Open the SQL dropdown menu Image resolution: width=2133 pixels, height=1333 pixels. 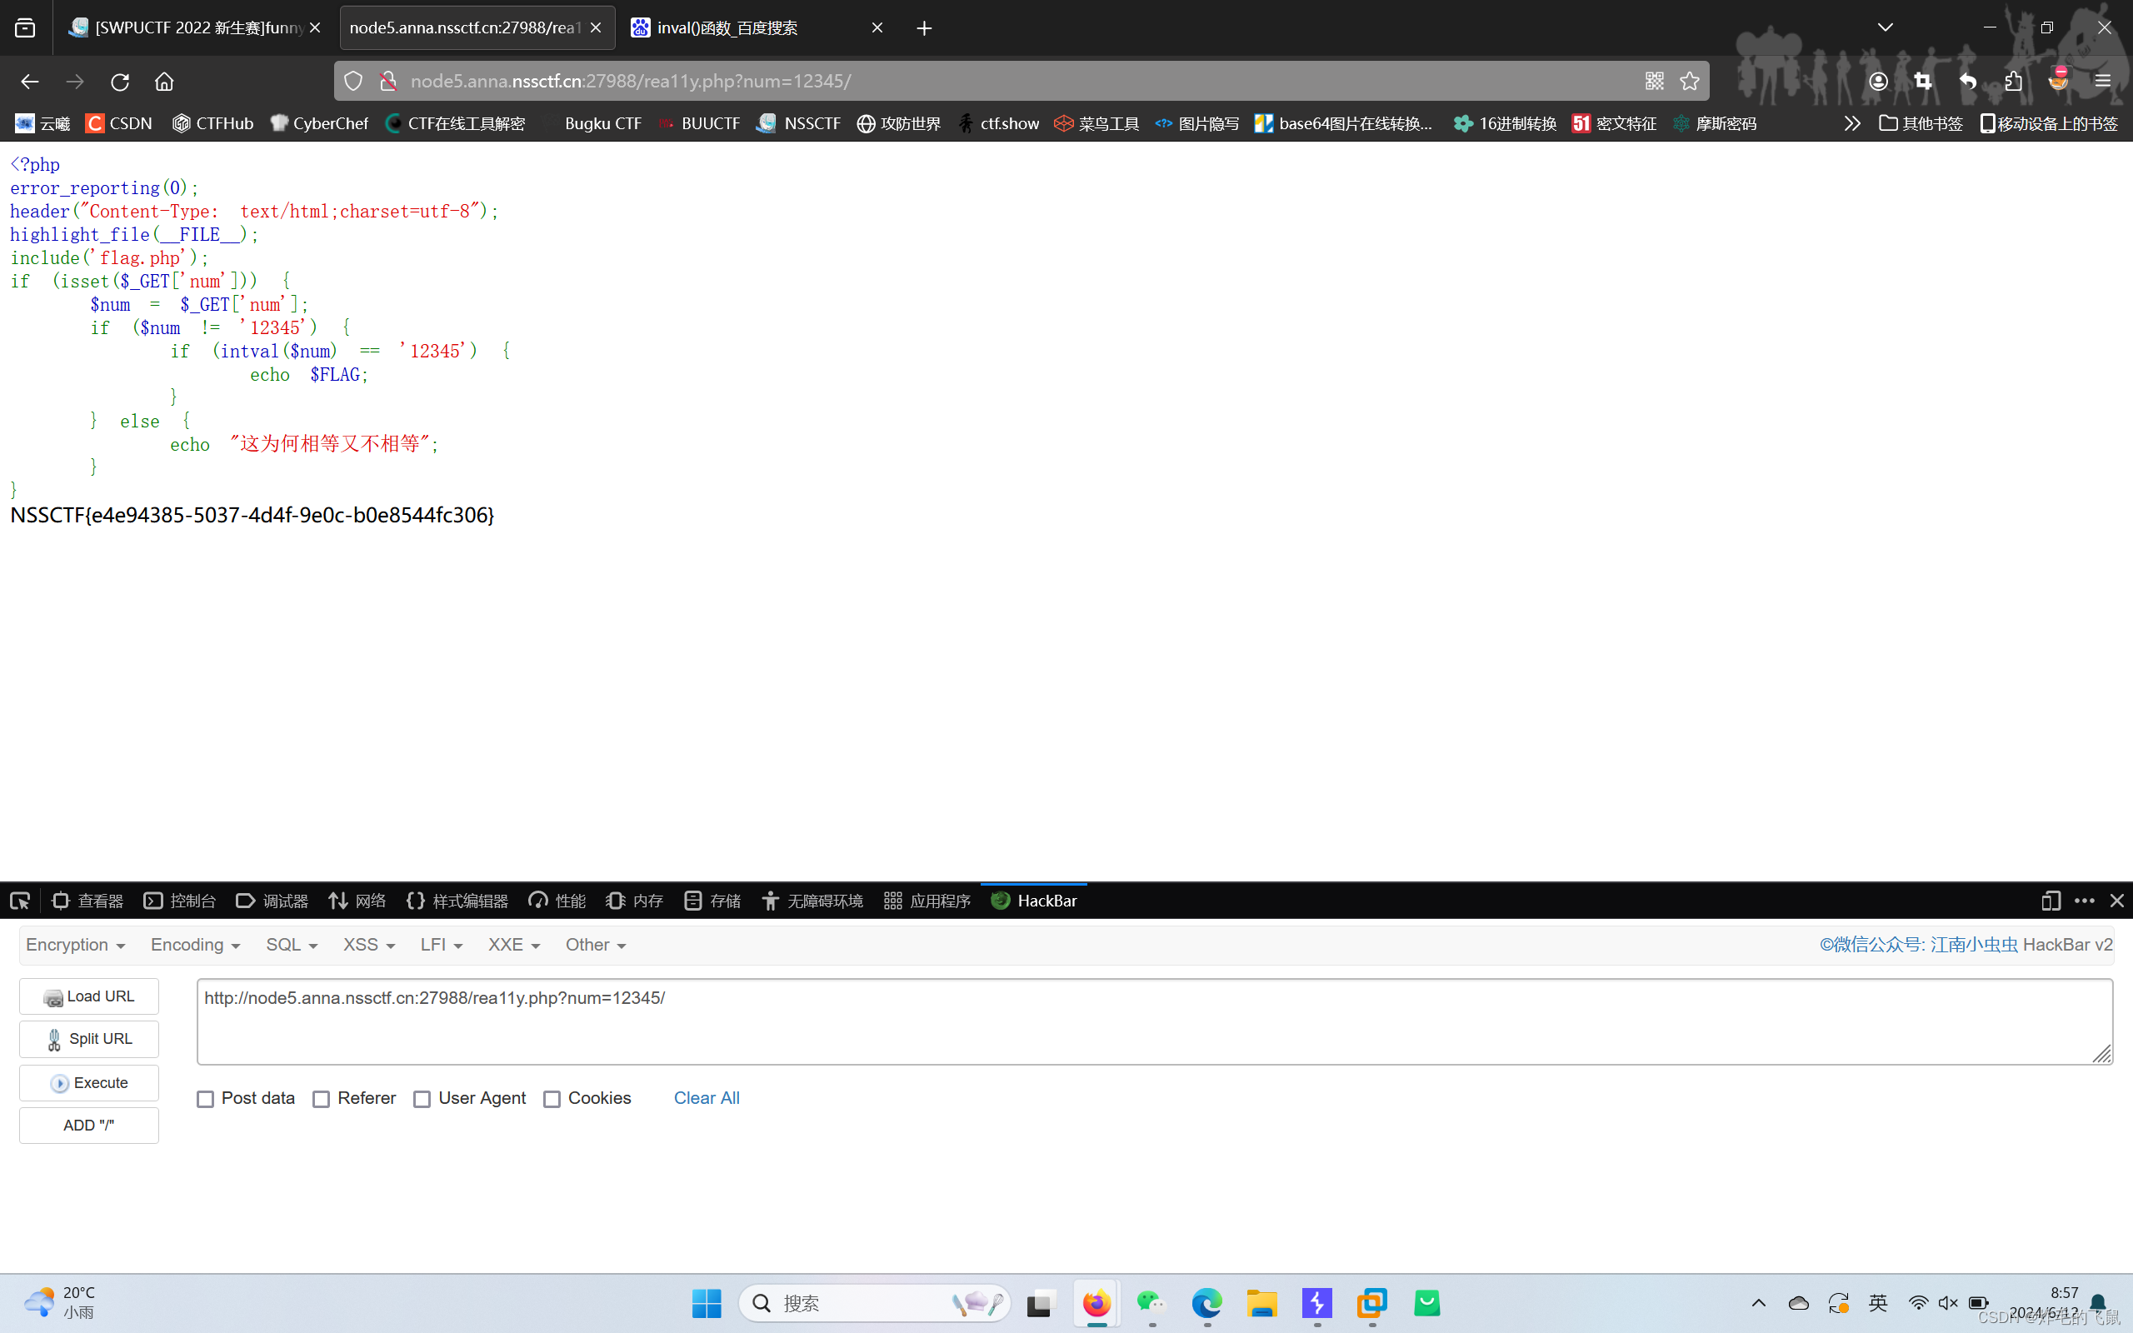(x=291, y=944)
